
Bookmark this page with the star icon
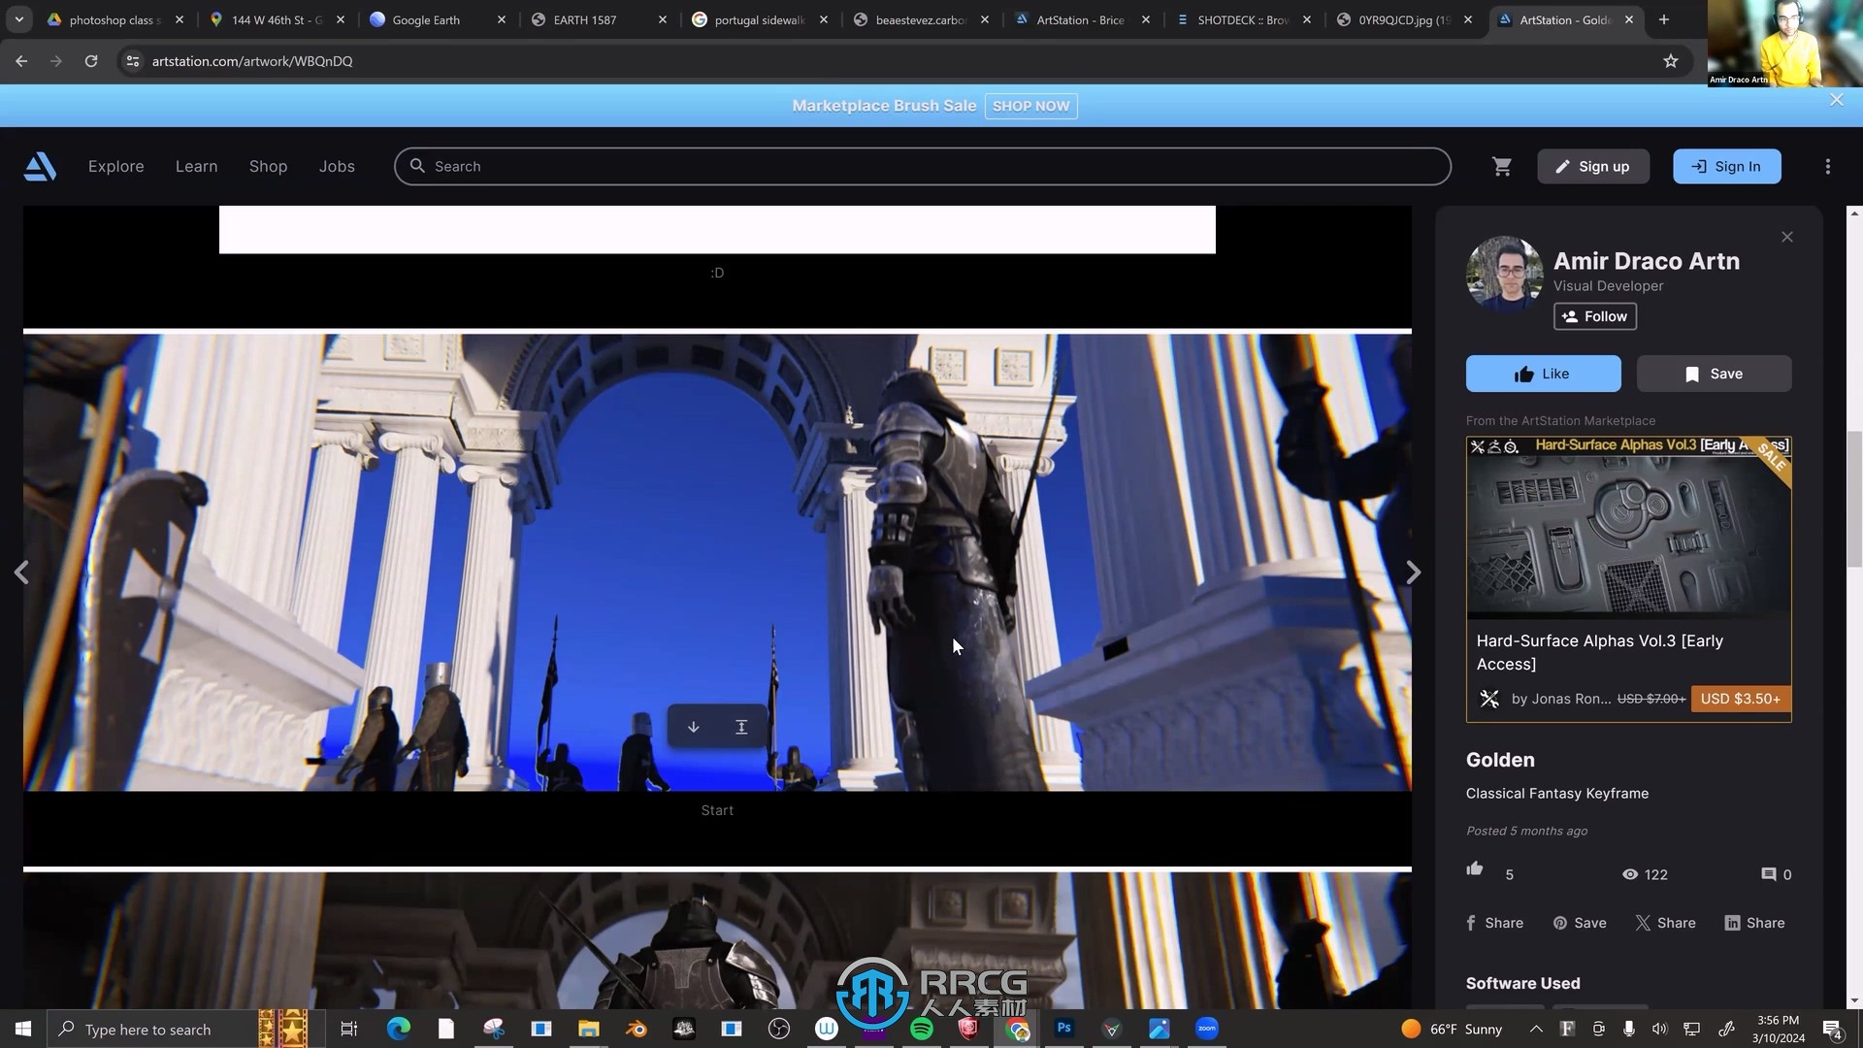(x=1671, y=61)
